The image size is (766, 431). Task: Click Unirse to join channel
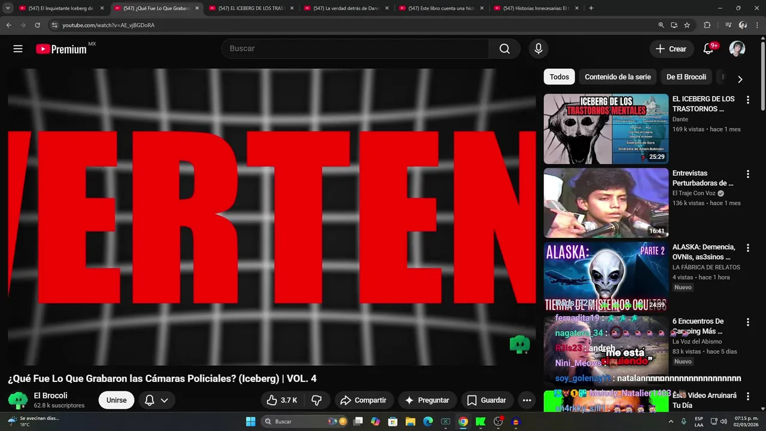tap(116, 400)
